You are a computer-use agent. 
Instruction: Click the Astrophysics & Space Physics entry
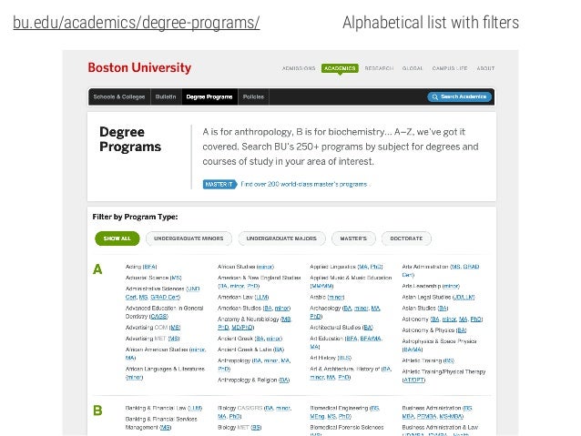pyautogui.click(x=439, y=345)
